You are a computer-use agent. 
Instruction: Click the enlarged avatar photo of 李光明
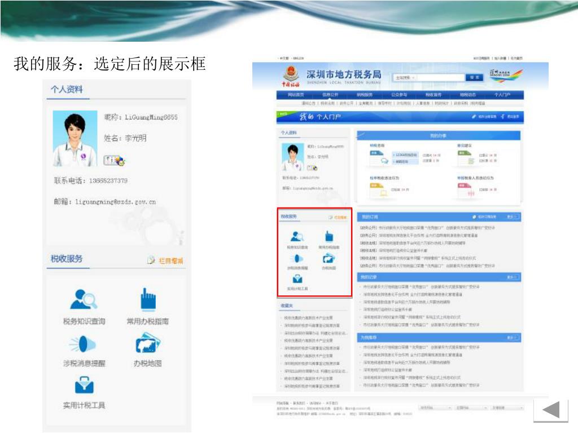75,139
